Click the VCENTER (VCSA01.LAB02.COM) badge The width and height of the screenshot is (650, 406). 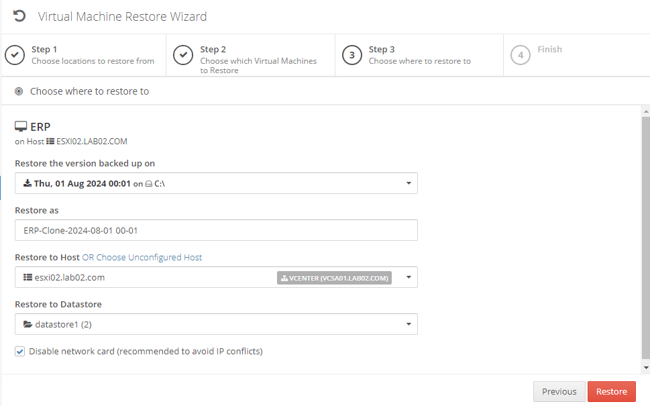pos(334,278)
